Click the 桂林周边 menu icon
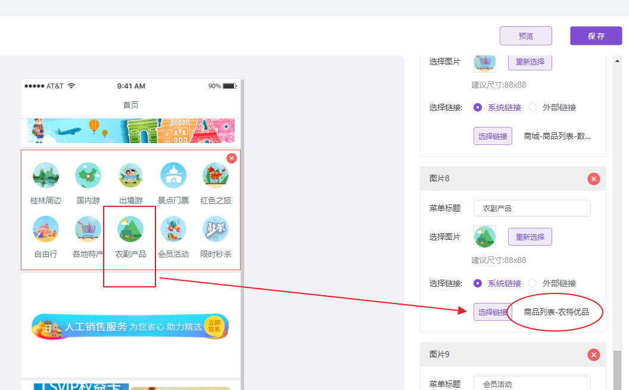 (46, 175)
